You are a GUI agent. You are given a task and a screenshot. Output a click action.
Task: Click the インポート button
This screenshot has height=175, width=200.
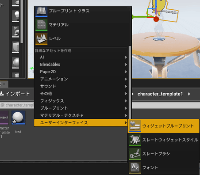click(15, 94)
